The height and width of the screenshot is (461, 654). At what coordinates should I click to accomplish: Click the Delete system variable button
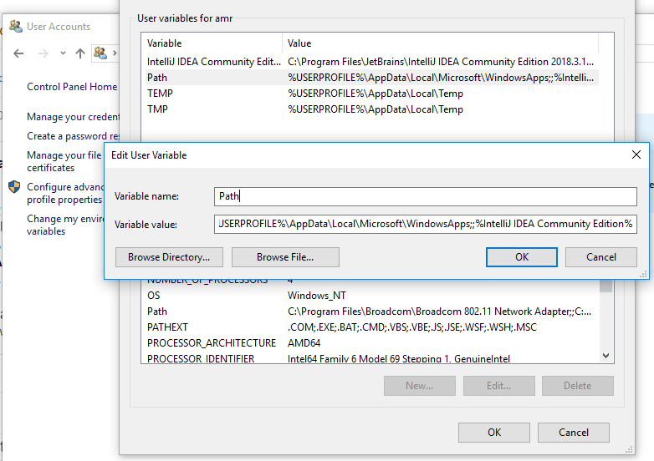coord(578,386)
